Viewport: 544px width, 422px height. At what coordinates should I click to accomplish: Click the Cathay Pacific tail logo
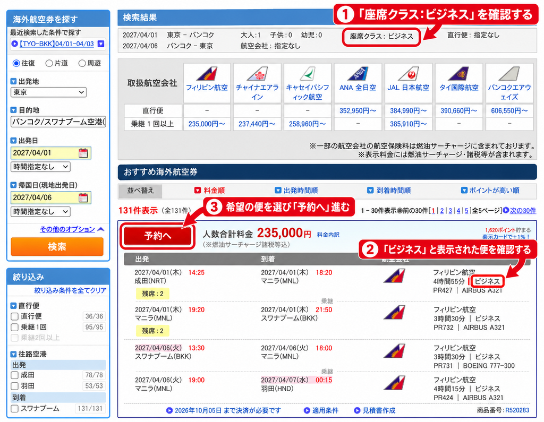click(x=307, y=73)
